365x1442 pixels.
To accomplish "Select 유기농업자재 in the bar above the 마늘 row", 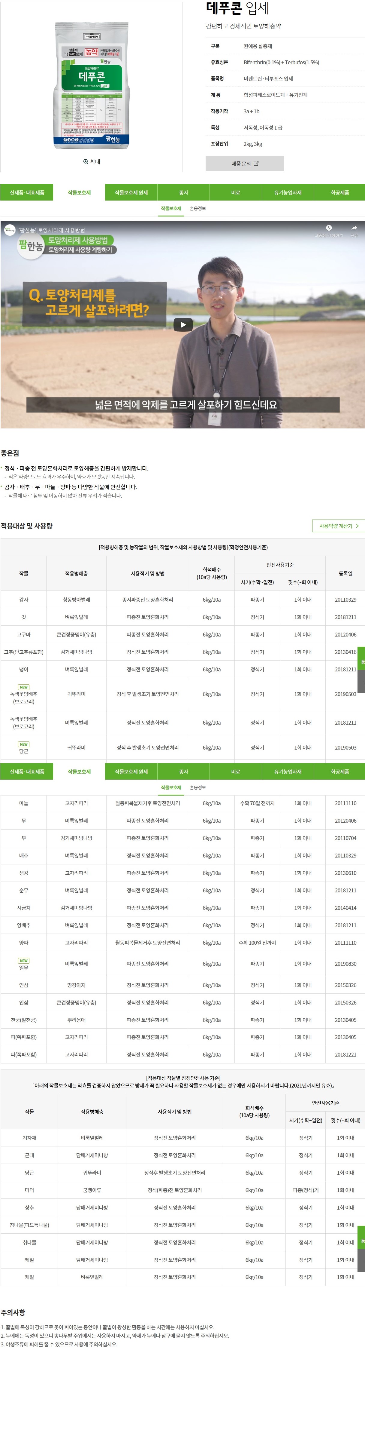I will pyautogui.click(x=287, y=772).
